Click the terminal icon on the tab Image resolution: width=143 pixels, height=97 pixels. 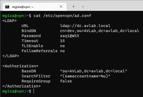pos(7,7)
